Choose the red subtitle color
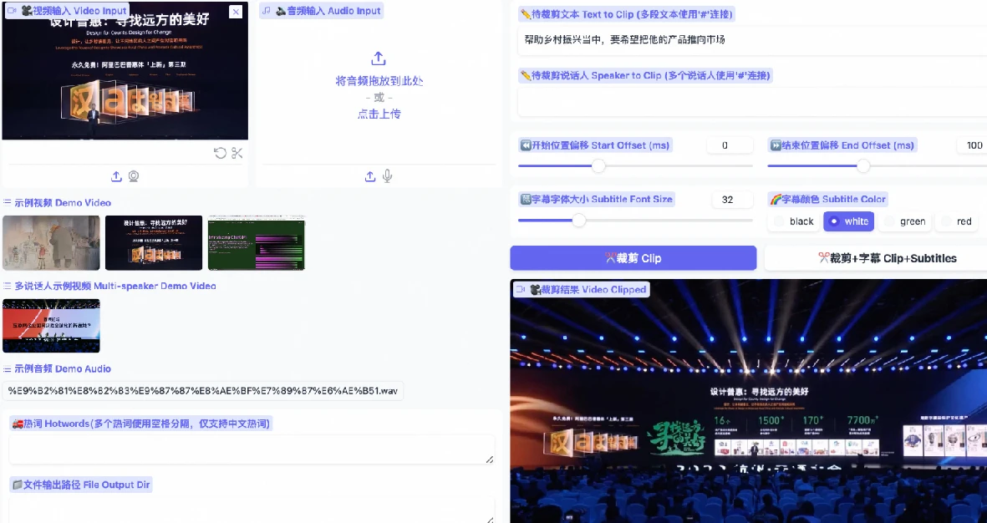This screenshot has width=987, height=523. coord(956,221)
